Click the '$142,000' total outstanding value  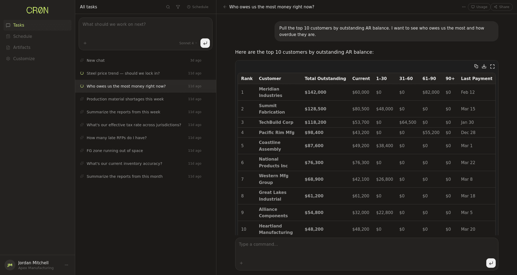[x=315, y=92]
